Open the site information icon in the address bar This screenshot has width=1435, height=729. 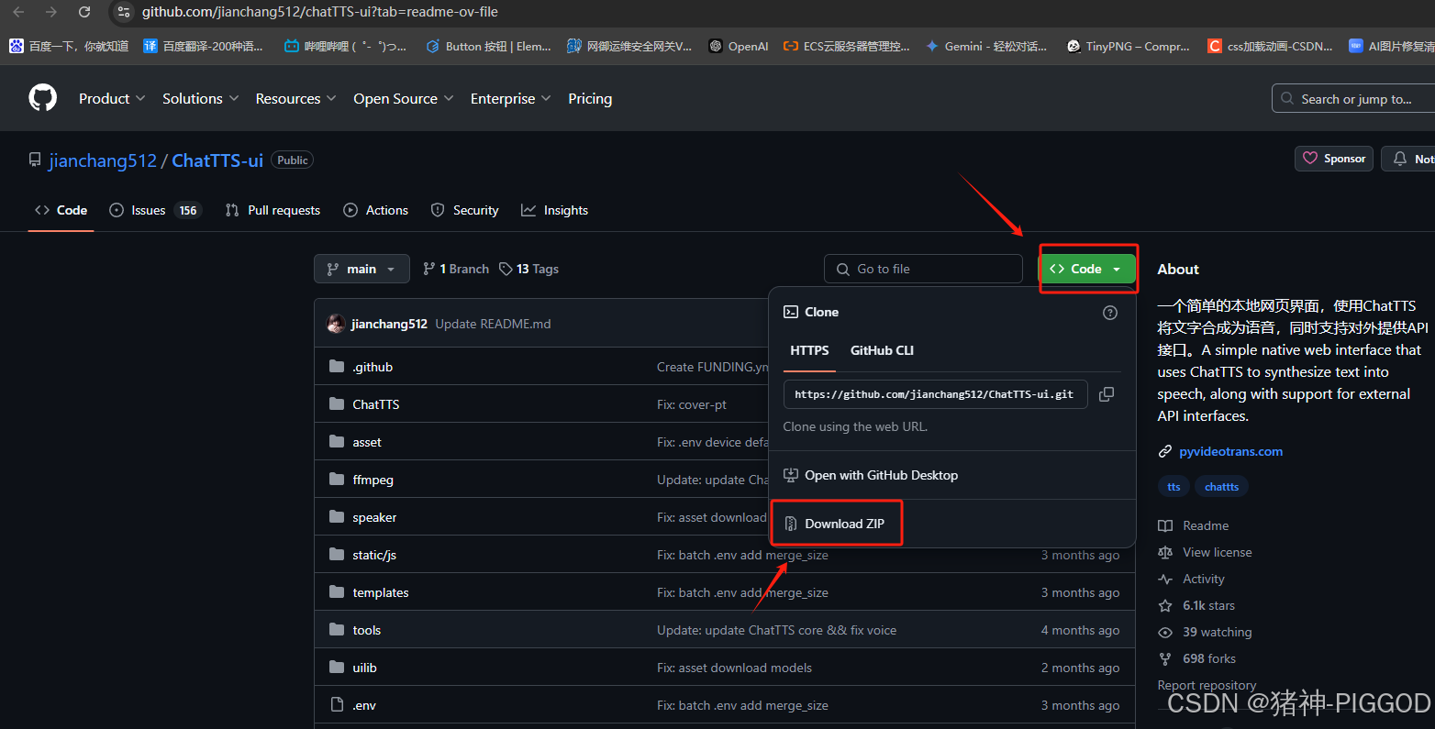click(x=124, y=12)
